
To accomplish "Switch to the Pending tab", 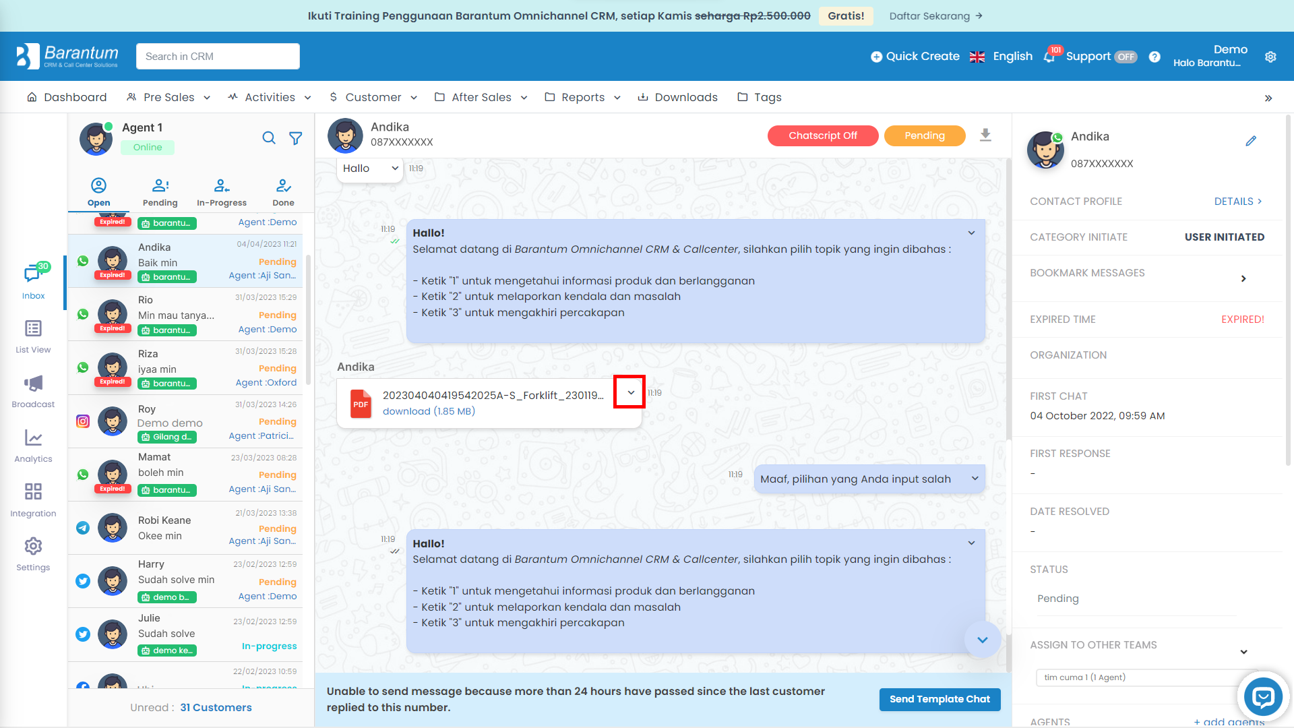I will click(x=160, y=192).
